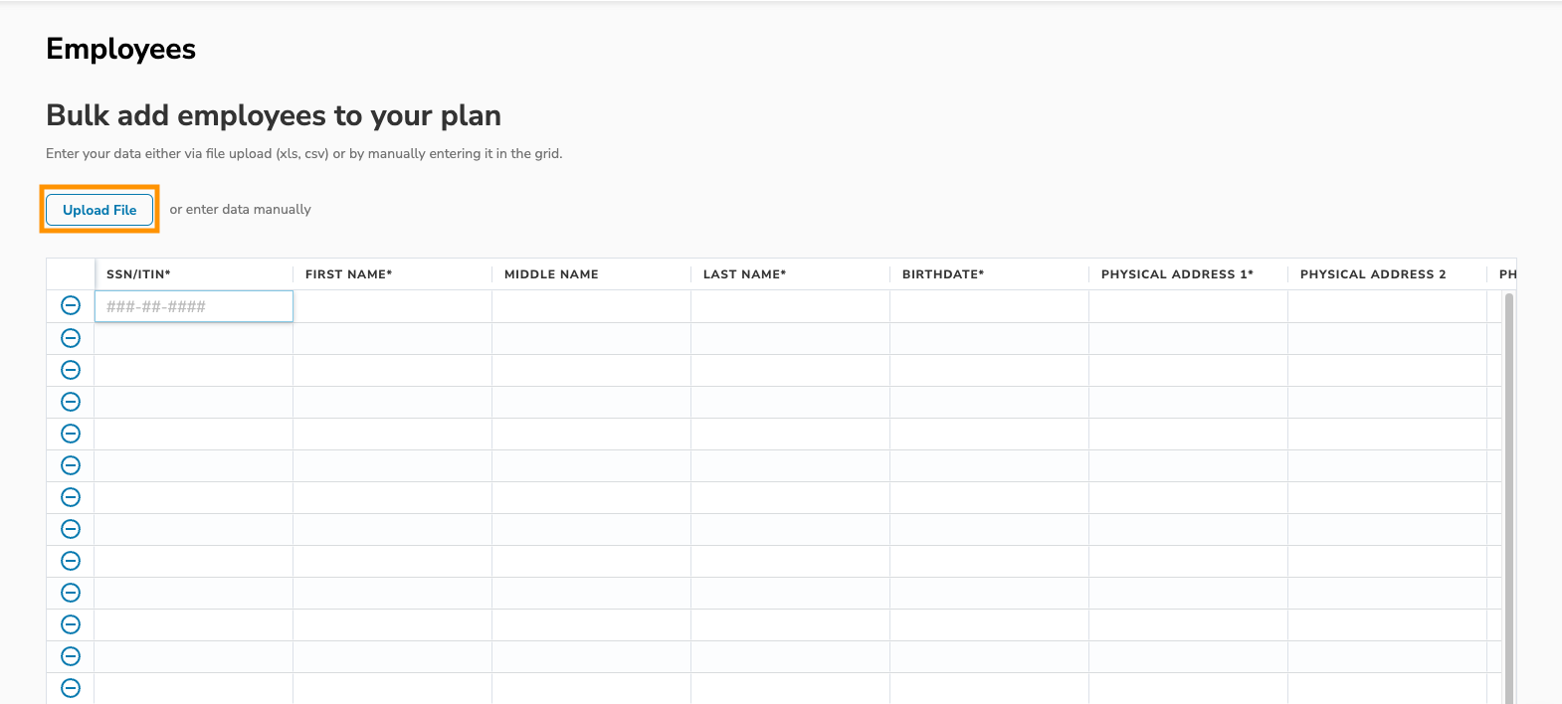Click the fourth row's remove icon
The image size is (1562, 704).
click(x=71, y=402)
